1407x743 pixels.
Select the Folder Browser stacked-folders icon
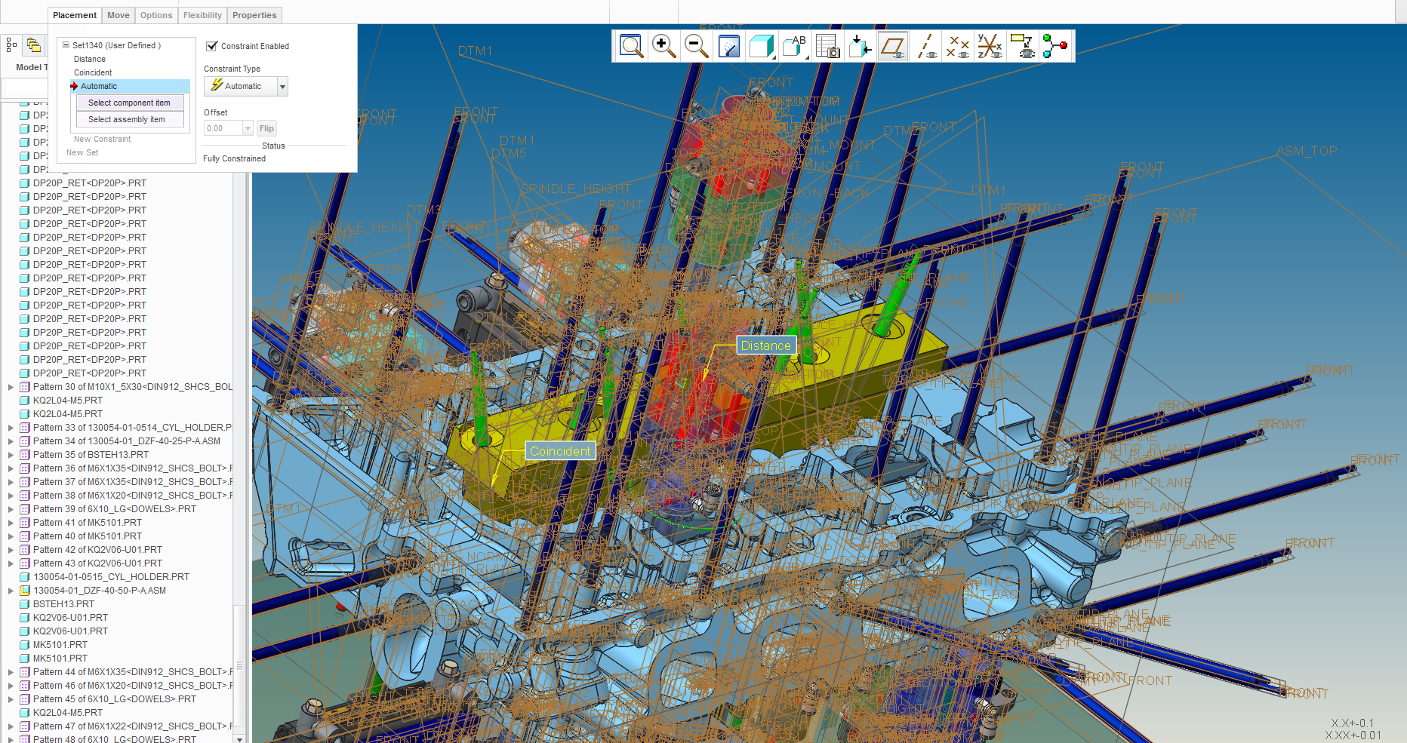33,45
